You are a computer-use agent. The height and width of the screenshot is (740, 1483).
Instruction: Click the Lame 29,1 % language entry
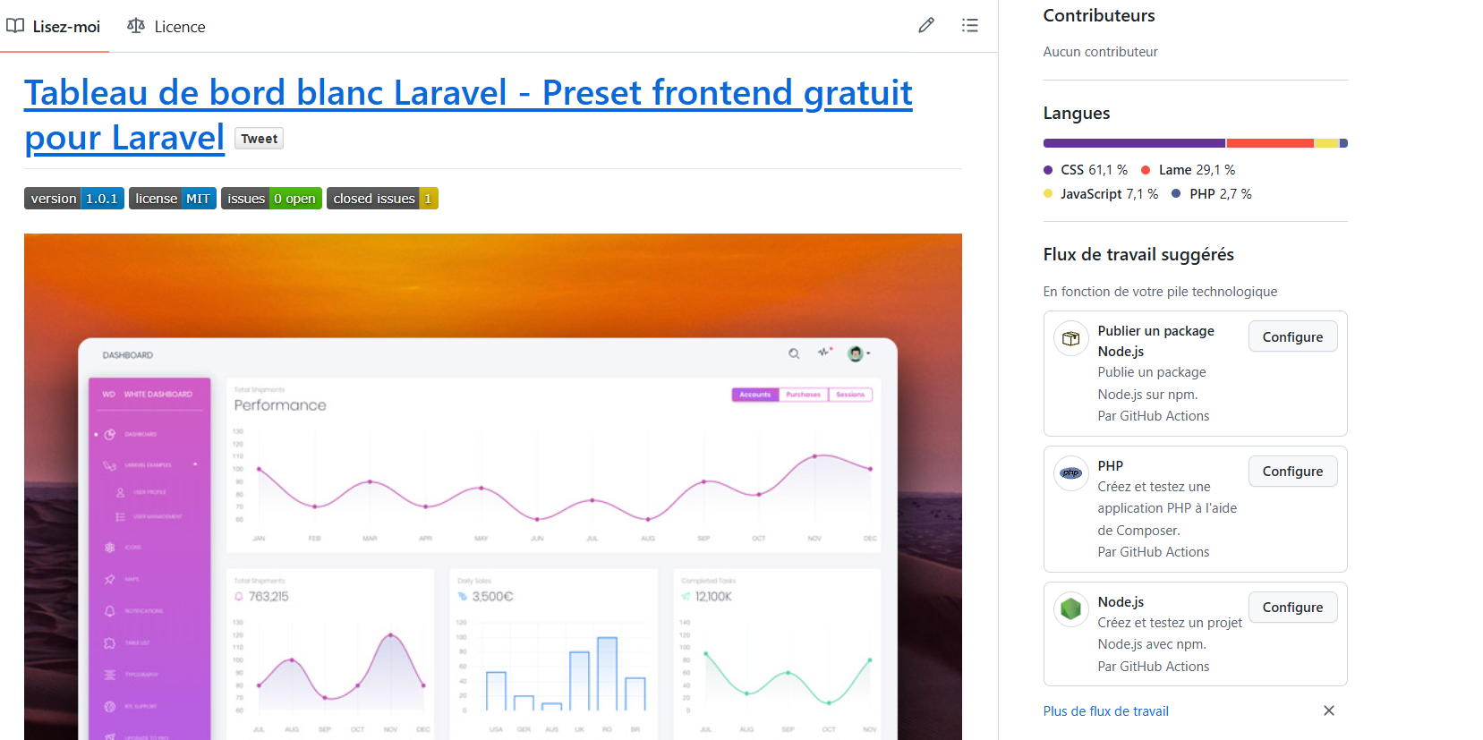click(1189, 170)
